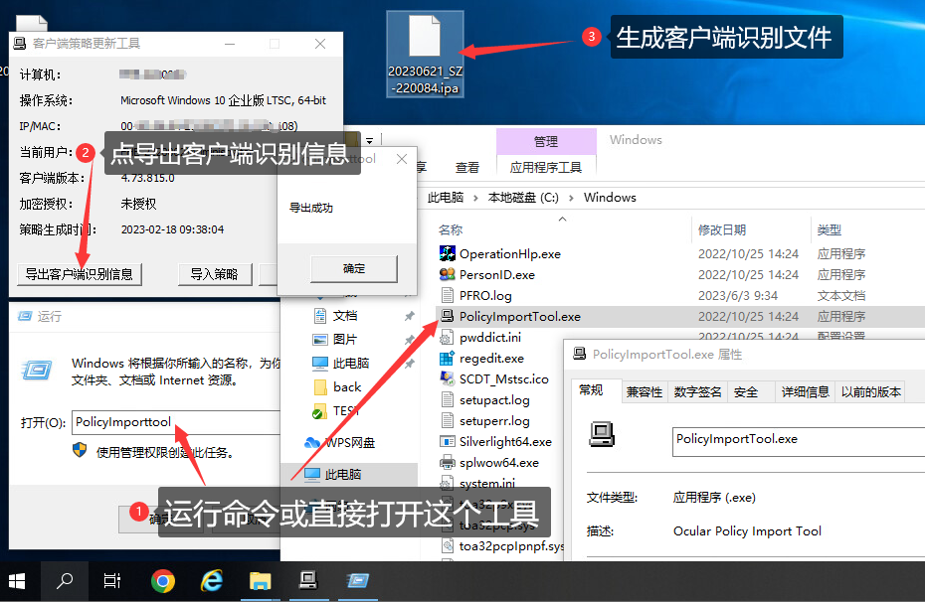Screen dimensions: 925x602
Task: Switch to the 详细信息 properties tab
Action: 806,392
